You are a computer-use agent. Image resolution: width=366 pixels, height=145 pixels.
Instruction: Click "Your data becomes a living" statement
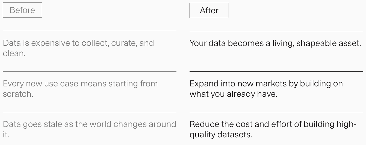pyautogui.click(x=275, y=43)
